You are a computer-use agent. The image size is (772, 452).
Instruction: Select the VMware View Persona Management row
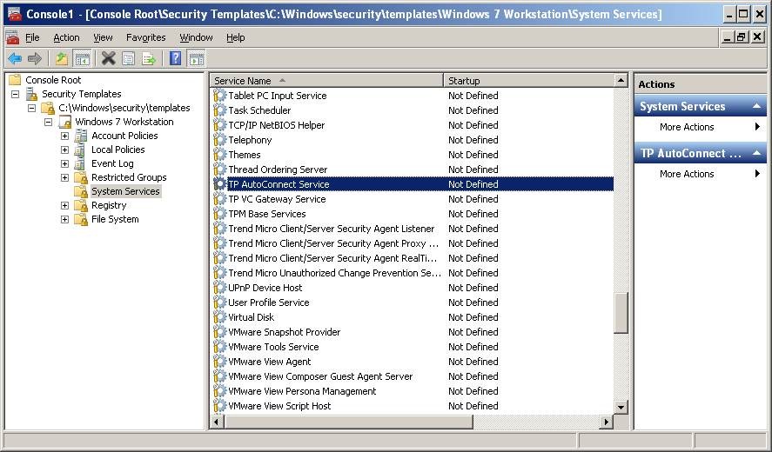click(x=413, y=391)
